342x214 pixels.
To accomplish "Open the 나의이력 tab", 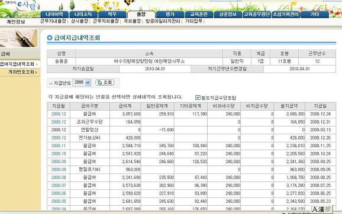I will (x=54, y=14).
